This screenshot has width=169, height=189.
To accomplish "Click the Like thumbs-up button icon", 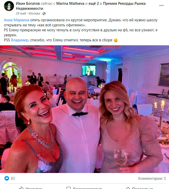I will [21, 188].
